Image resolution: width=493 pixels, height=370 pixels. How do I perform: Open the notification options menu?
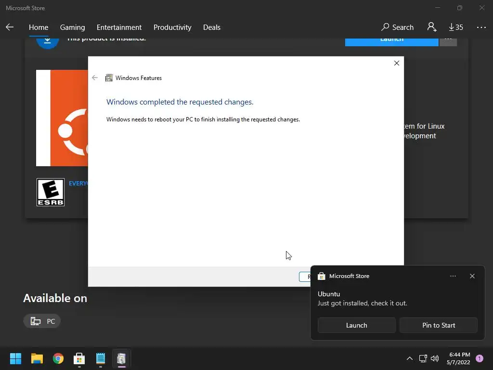(453, 276)
